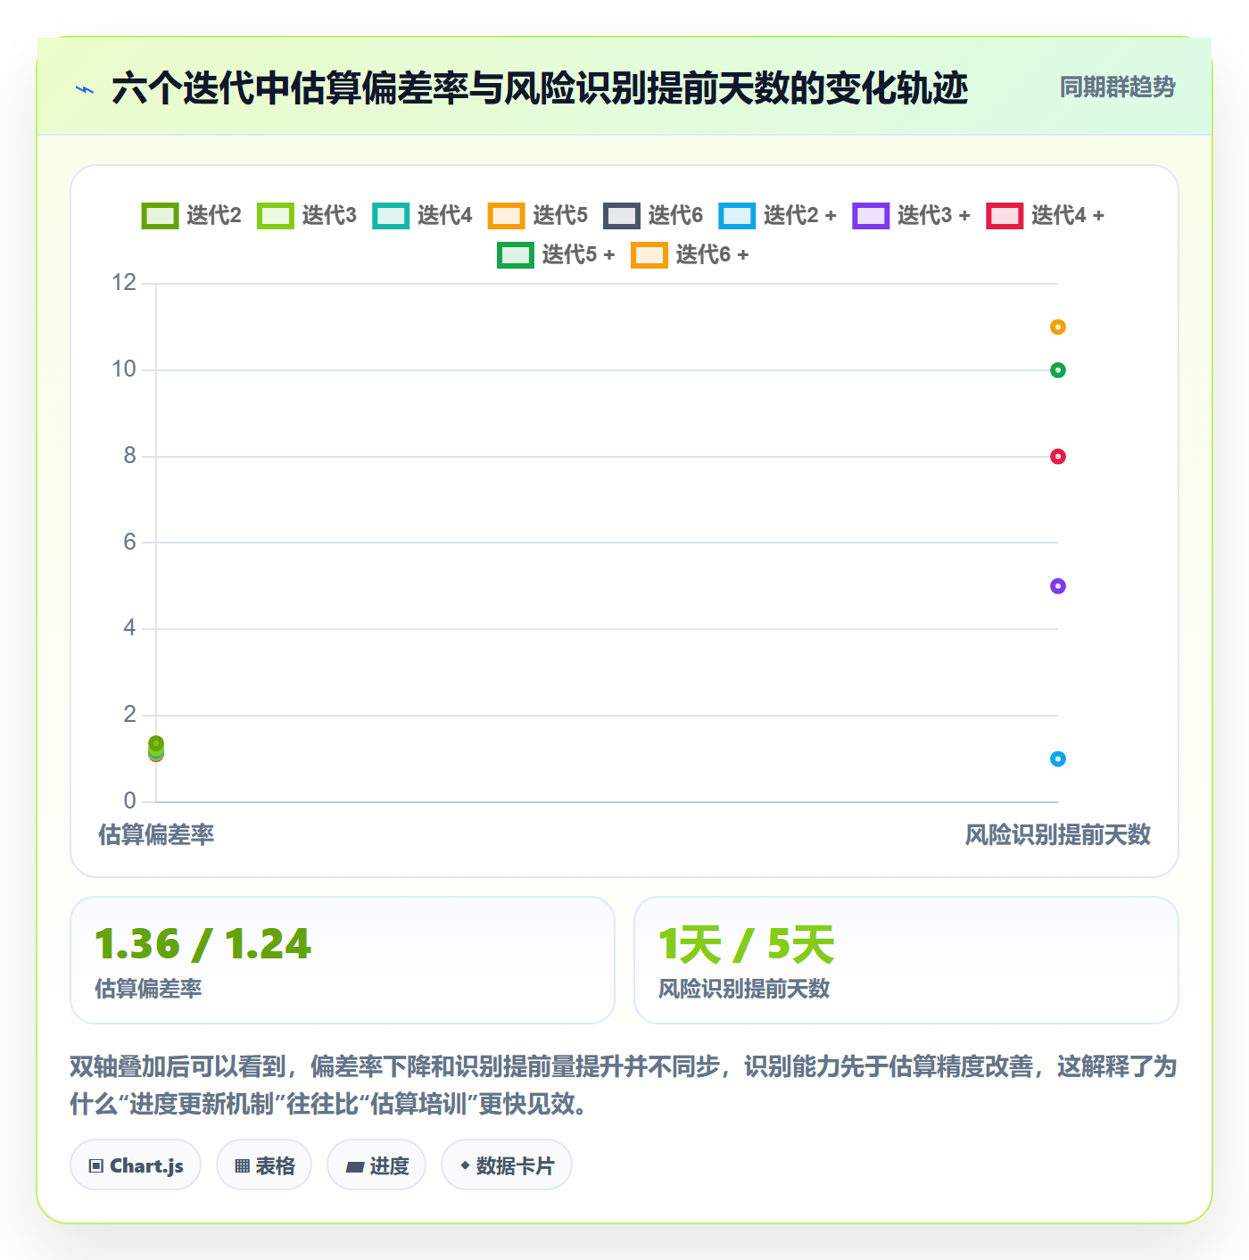
Task: Click the blue data point at 1
Action: tap(1058, 759)
